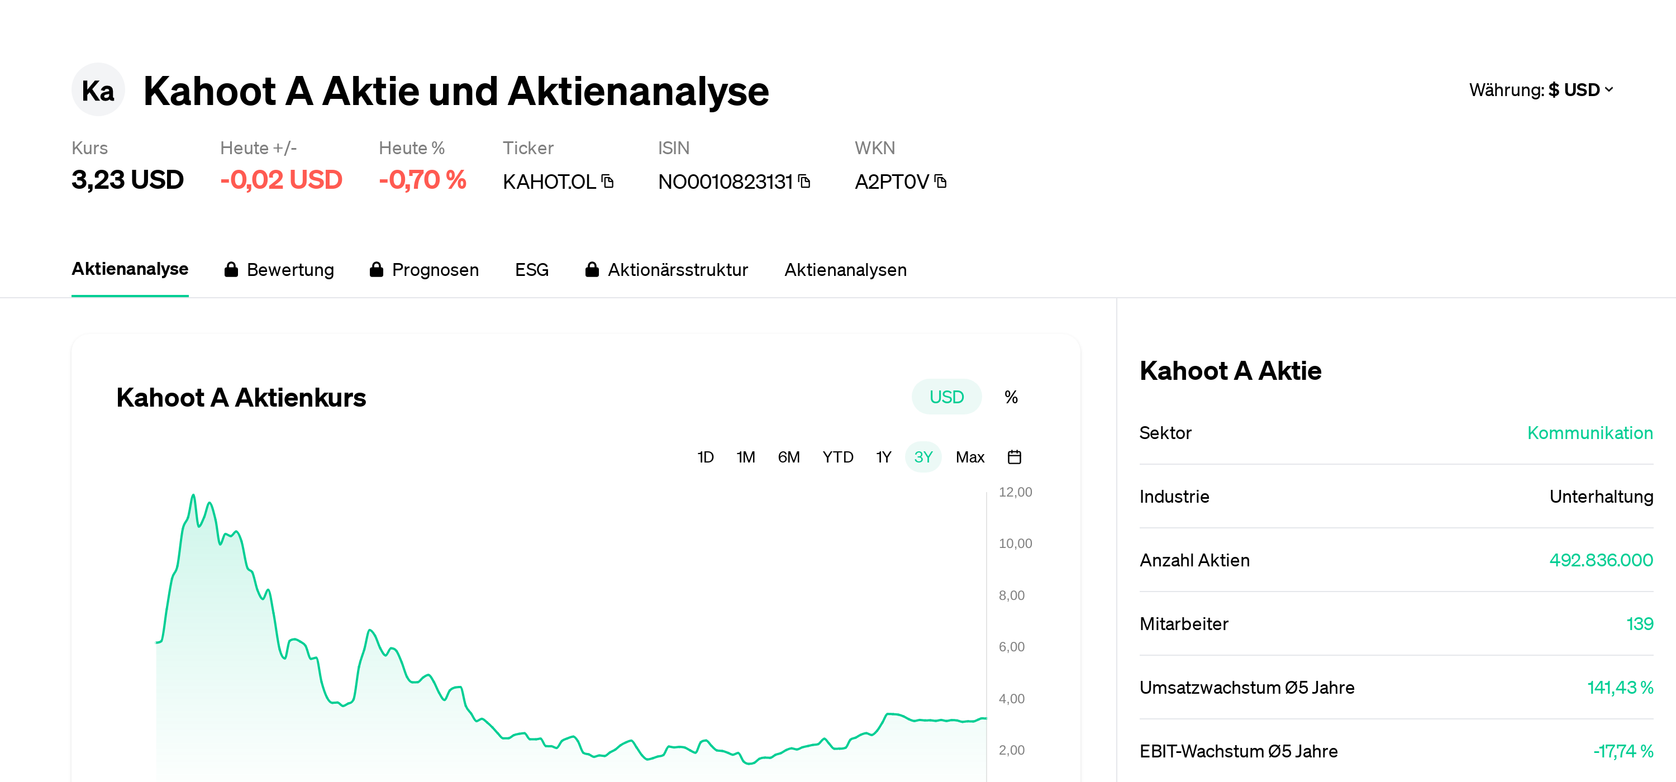
Task: Open the calendar date range picker
Action: (1013, 457)
